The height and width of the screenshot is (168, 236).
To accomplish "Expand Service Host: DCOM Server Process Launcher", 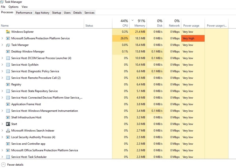I will pyautogui.click(x=2, y=58).
